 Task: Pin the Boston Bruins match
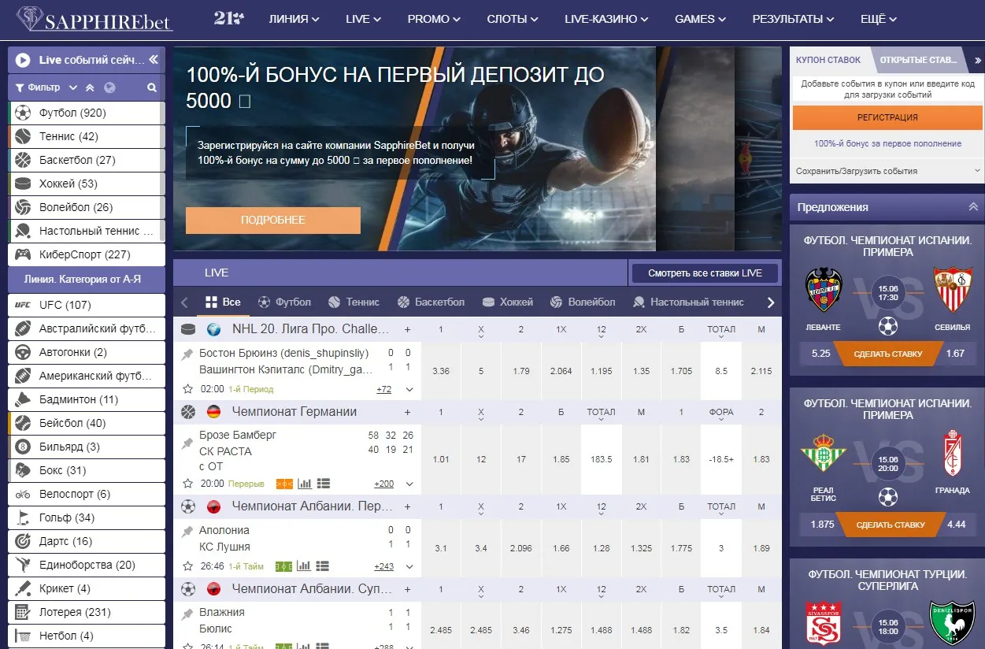187,355
